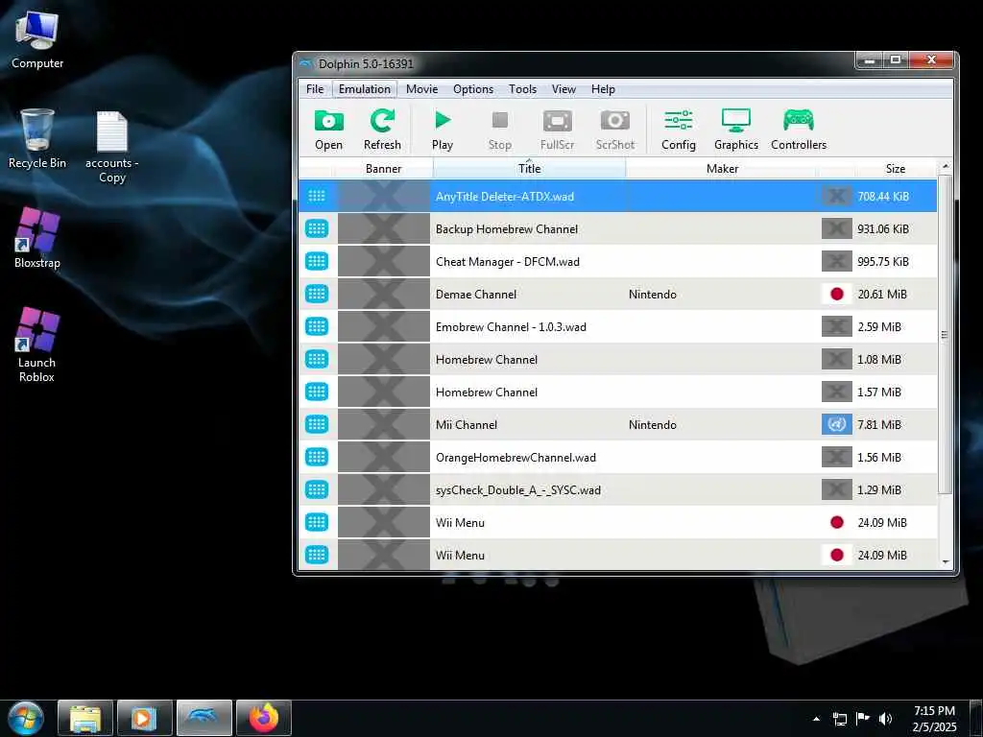Screen dimensions: 983x737
Task: Click the game list scroll down arrow
Action: pyautogui.click(x=946, y=562)
